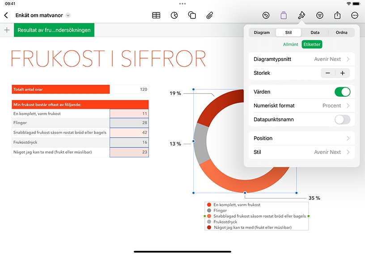Select the Min frukost består oftast header
This screenshot has width=365, height=254.
click(80, 105)
